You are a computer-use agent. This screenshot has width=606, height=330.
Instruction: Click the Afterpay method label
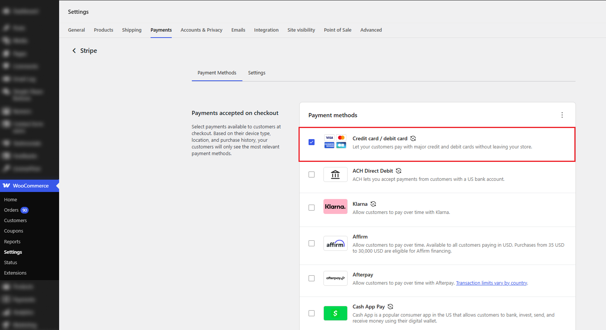click(363, 275)
